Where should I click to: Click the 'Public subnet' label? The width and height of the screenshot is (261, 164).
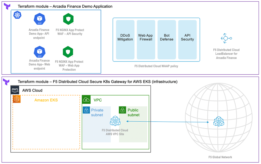click(x=133, y=112)
